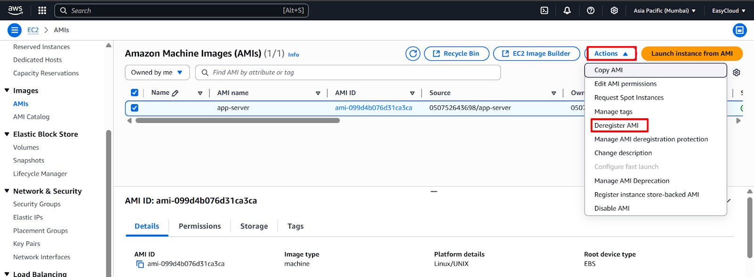
Task: Open the AWS services grid menu
Action: click(42, 10)
